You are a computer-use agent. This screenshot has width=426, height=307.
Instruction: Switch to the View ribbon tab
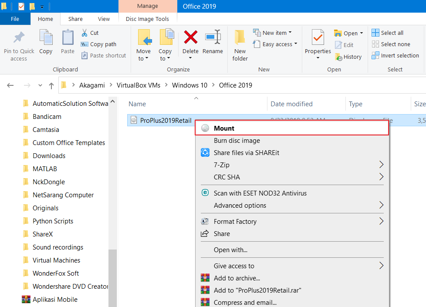[x=104, y=19]
